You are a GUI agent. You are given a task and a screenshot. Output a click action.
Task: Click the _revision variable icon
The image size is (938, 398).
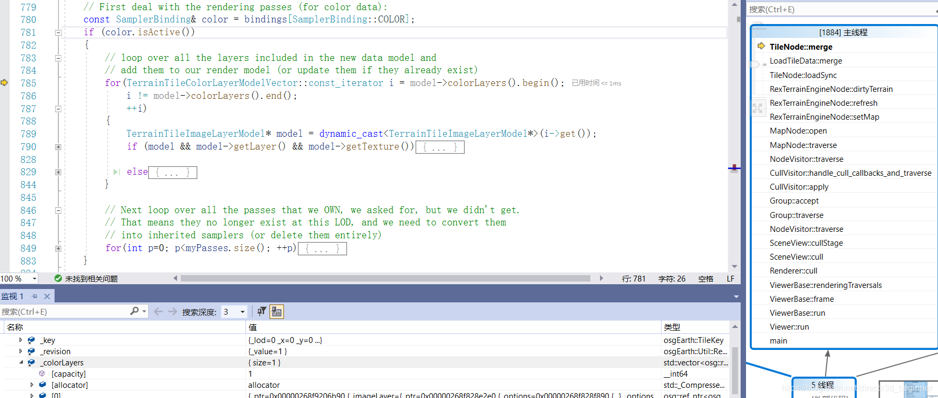click(32, 352)
